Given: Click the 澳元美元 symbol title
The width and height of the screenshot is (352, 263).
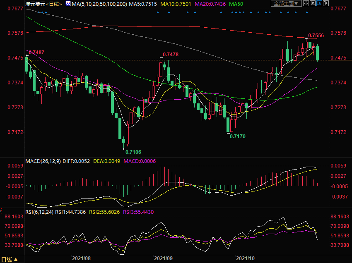Looking at the screenshot, I should tap(35, 4).
